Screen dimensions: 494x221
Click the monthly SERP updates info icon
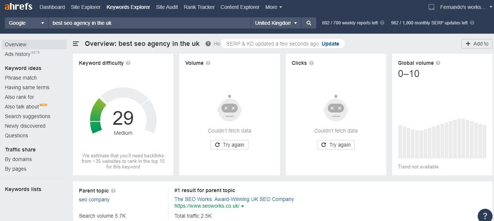(472, 23)
